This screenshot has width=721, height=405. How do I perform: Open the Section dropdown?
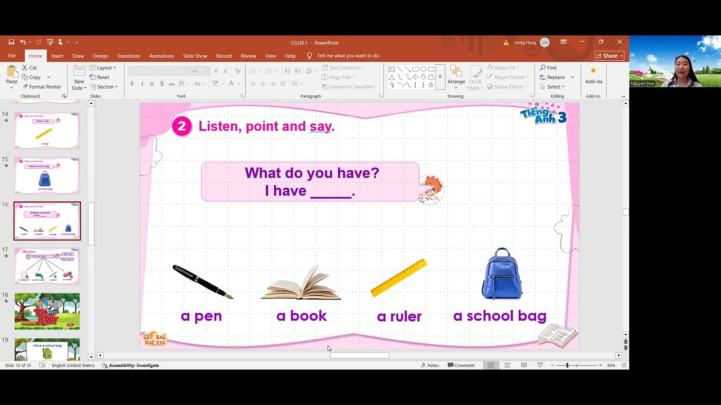pos(104,87)
